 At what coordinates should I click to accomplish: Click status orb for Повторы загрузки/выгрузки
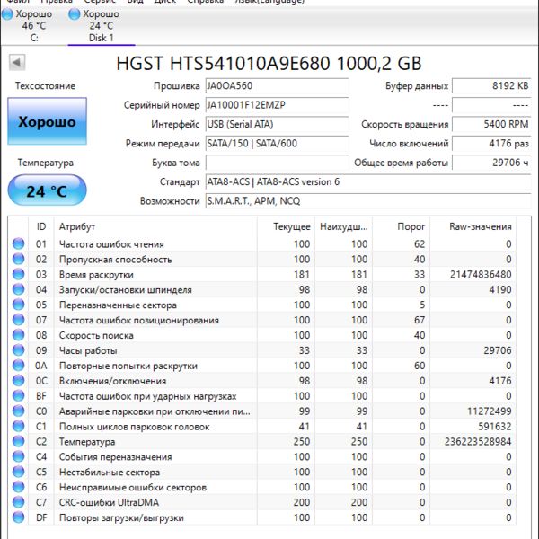[19, 517]
